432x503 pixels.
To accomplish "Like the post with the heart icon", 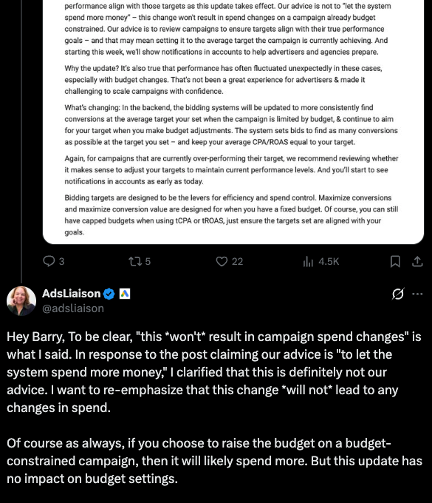I will (x=222, y=261).
